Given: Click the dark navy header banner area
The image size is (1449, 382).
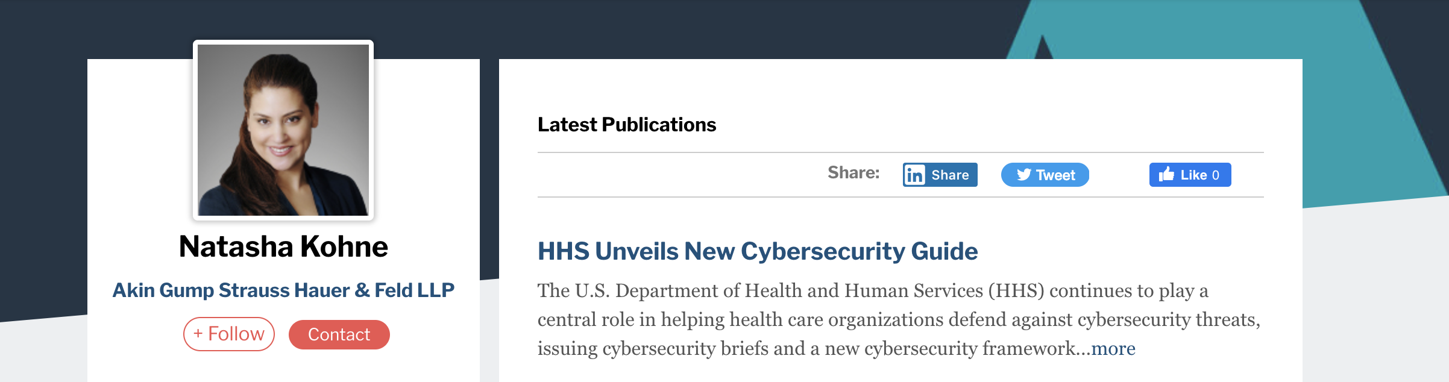Looking at the screenshot, I should pos(603,27).
